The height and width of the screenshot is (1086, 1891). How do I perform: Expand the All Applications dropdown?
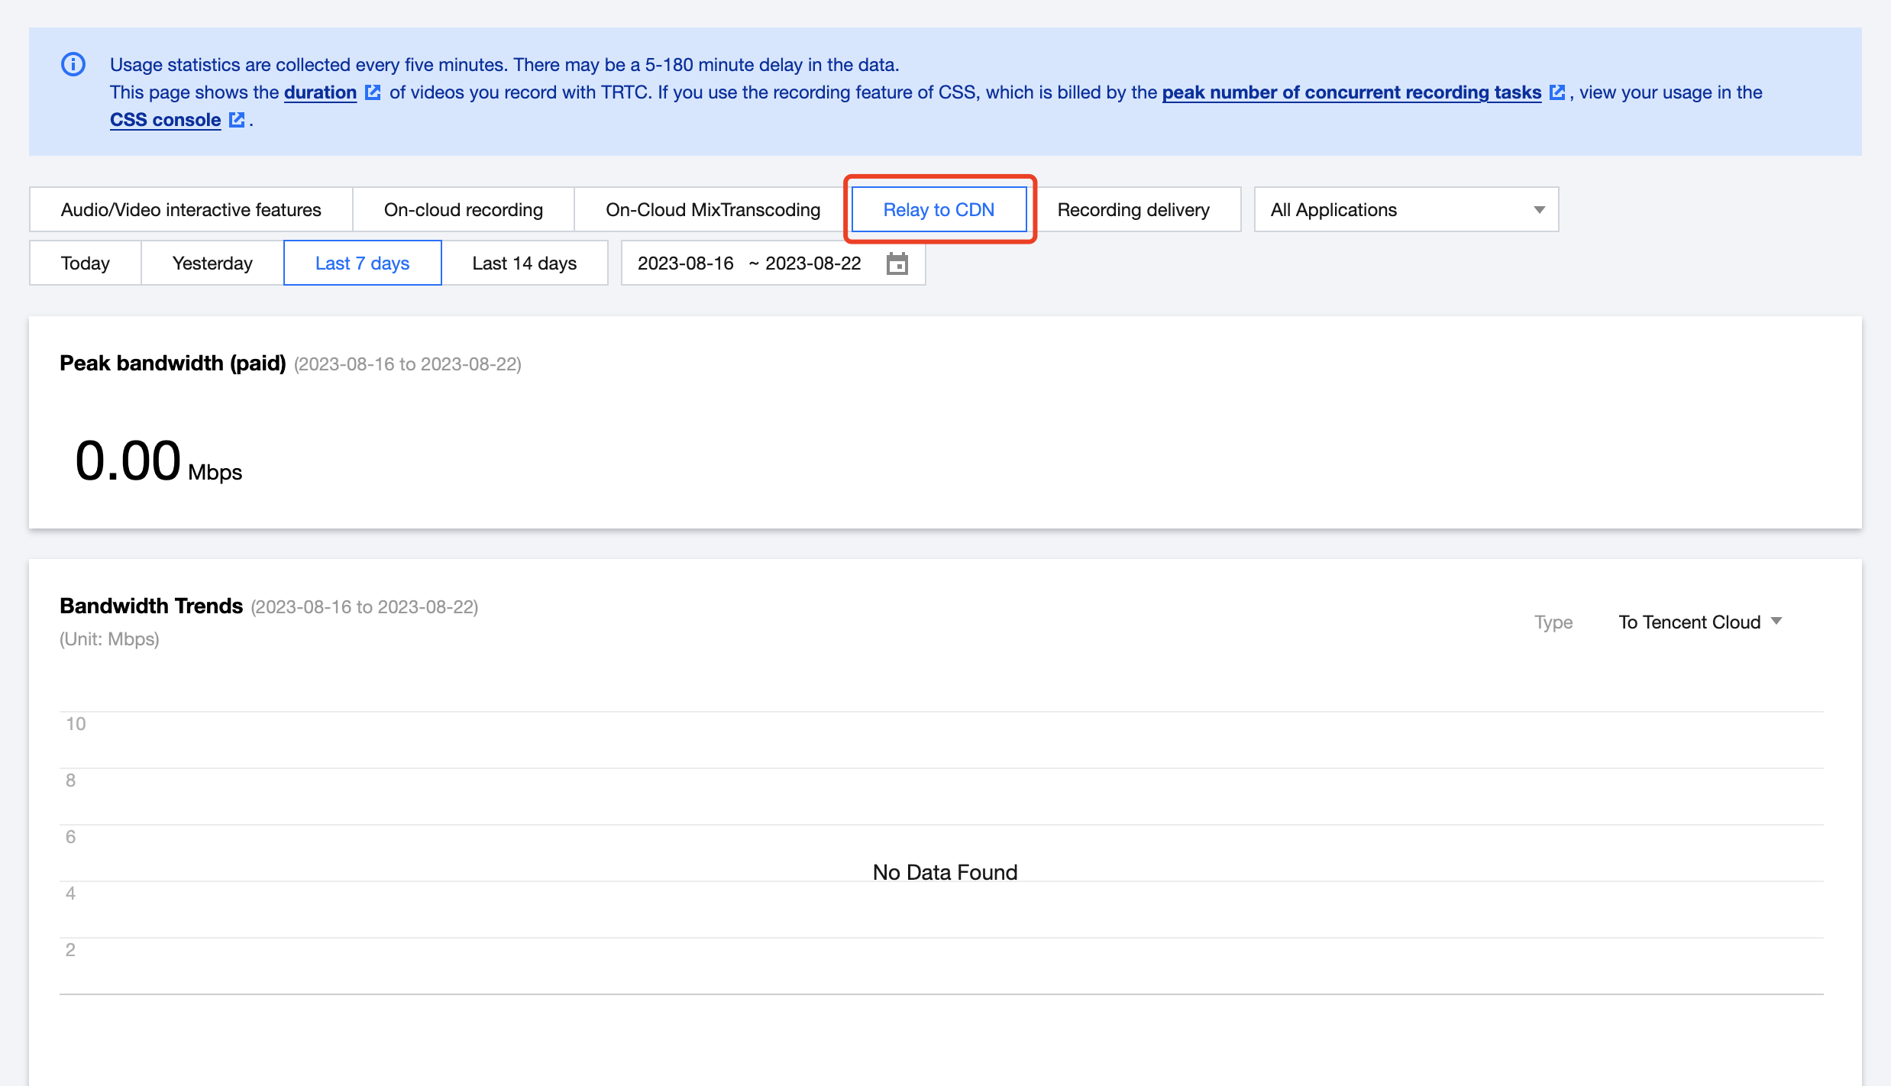[1405, 210]
